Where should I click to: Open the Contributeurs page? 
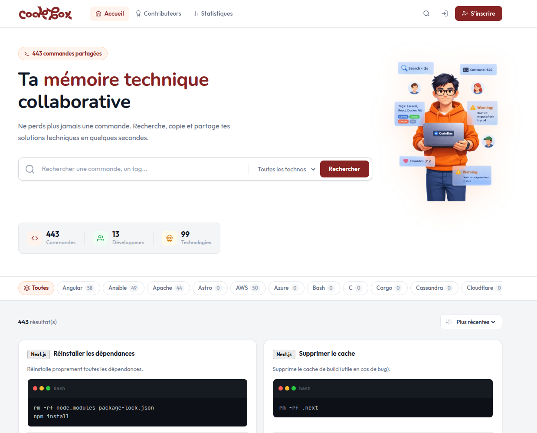158,13
